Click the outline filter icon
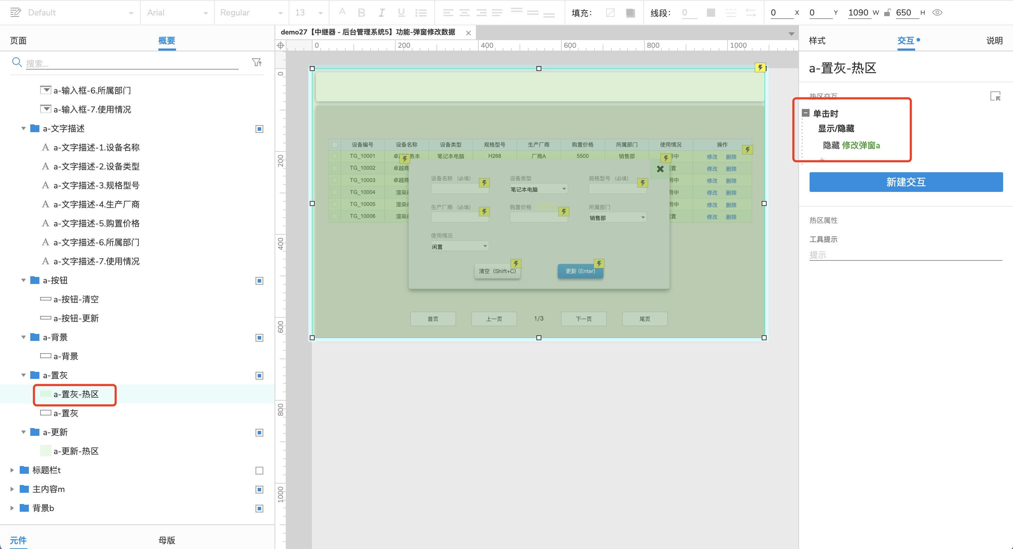 (x=257, y=63)
